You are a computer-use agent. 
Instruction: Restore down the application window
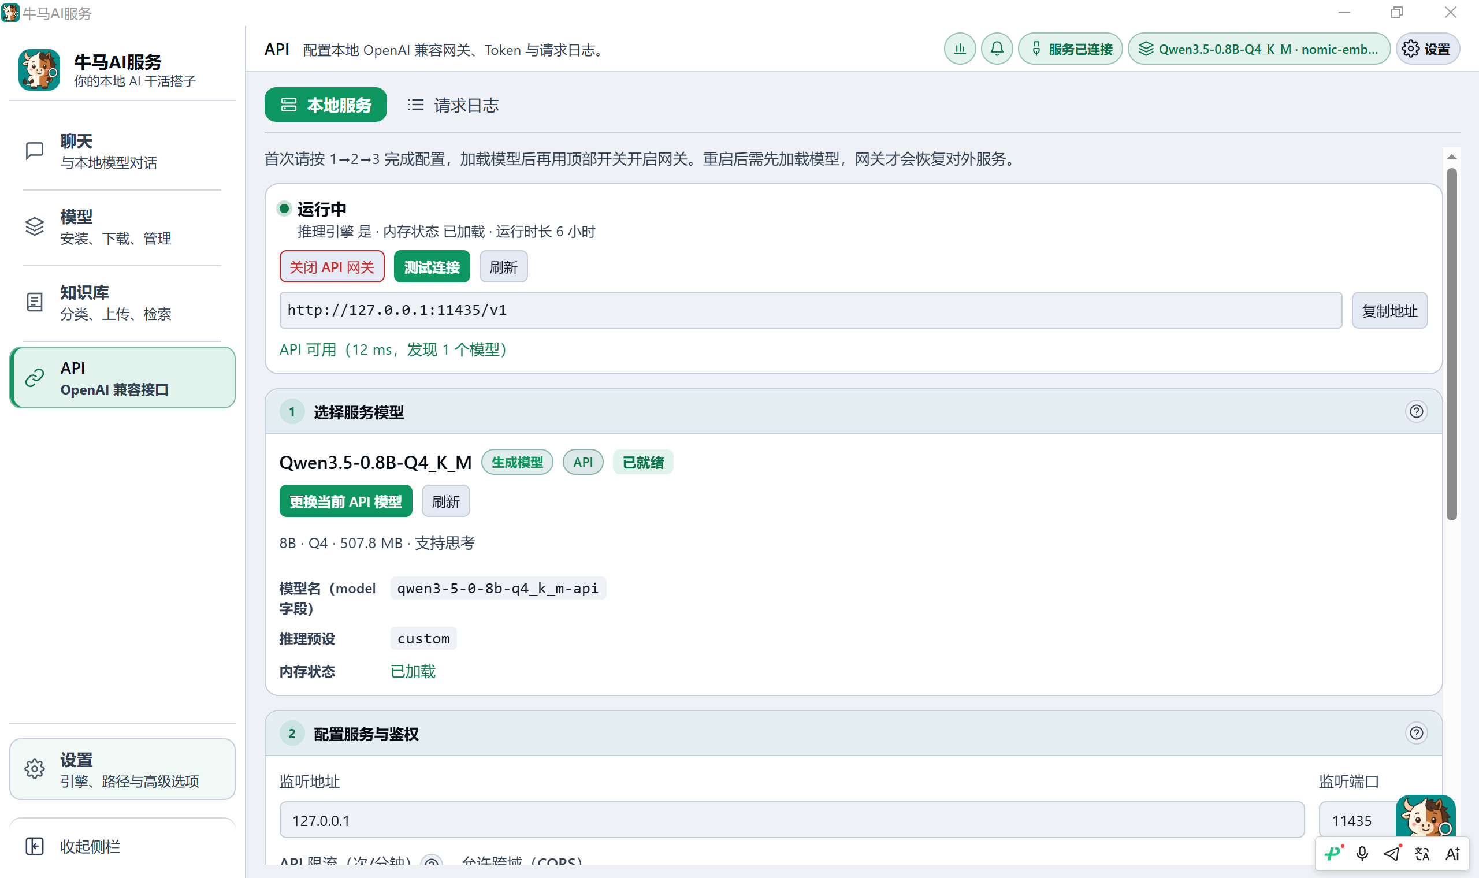click(x=1397, y=13)
